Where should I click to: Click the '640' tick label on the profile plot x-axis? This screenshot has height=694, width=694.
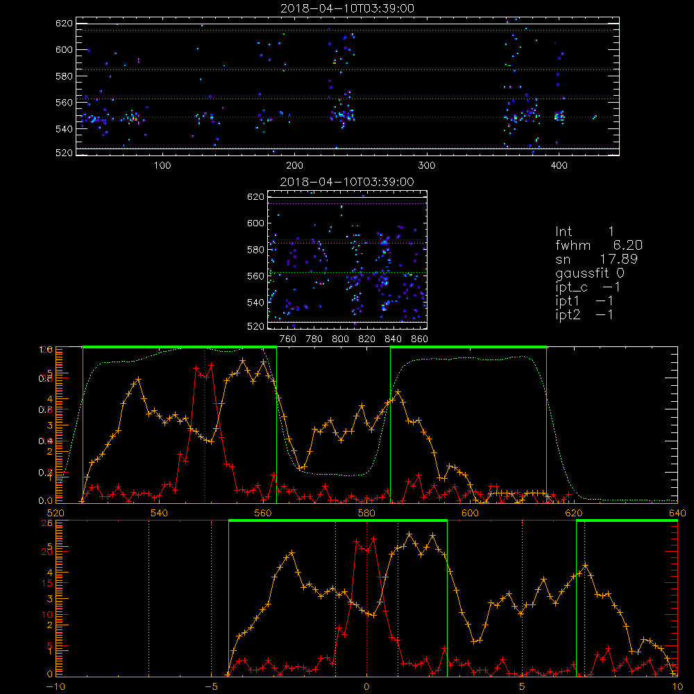pos(677,514)
